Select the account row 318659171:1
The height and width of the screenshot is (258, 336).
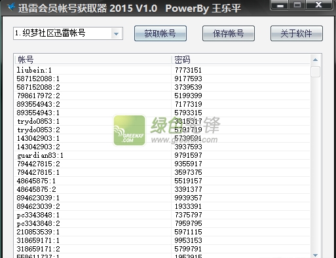[x=162, y=240]
